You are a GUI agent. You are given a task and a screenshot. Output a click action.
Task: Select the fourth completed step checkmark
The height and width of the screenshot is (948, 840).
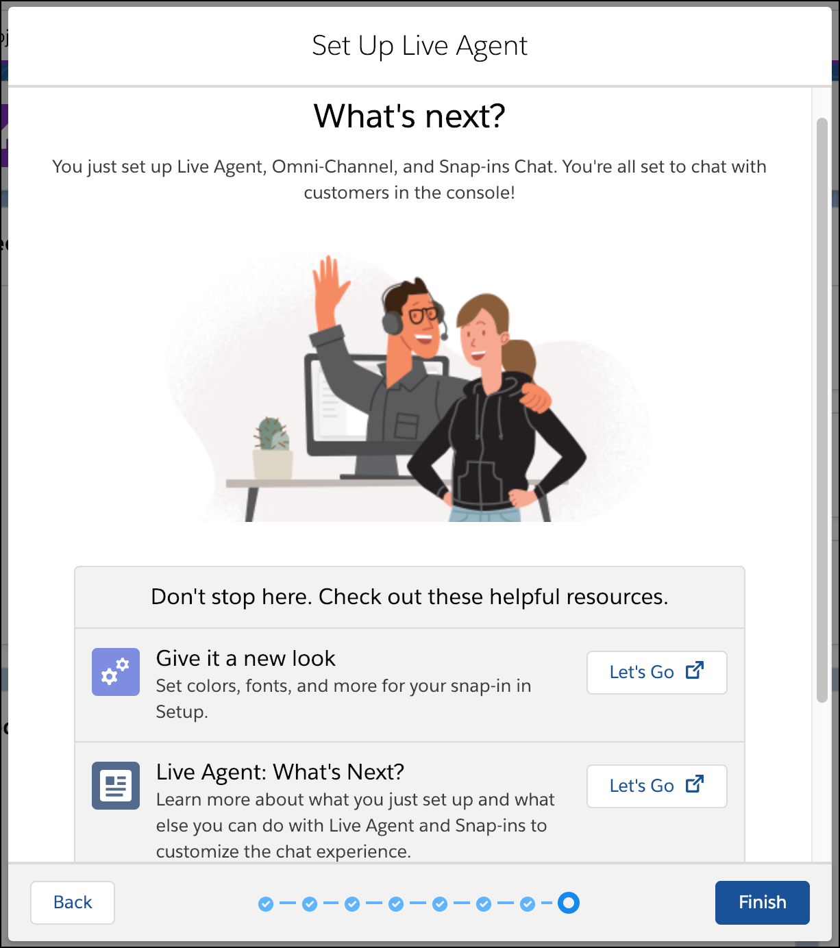(x=396, y=904)
